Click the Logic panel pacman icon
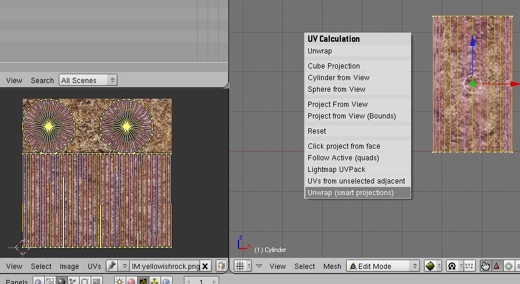The image size is (520, 284). 38,281
